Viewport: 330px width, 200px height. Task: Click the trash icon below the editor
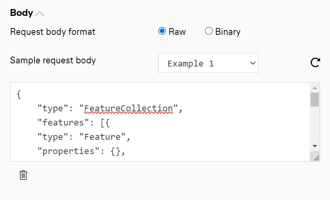[23, 175]
